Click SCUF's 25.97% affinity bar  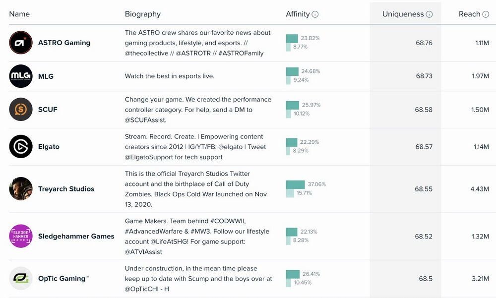coord(293,105)
